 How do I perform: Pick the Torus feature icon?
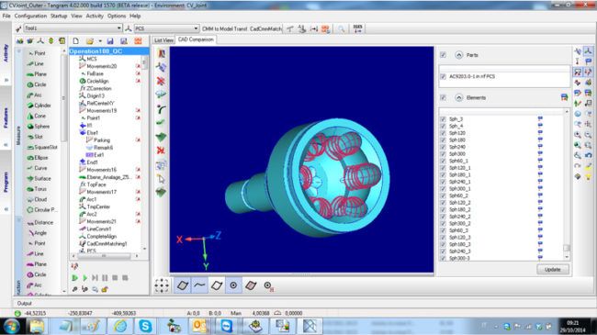click(30, 189)
